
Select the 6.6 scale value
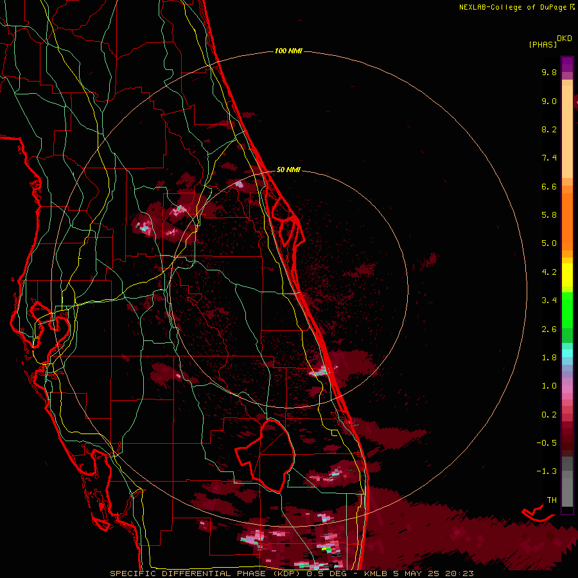coord(549,186)
